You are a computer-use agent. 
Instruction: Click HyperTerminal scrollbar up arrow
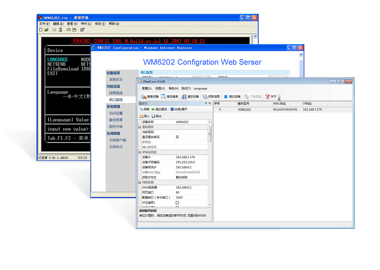(x=255, y=36)
